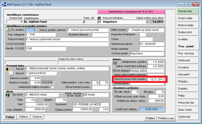Click the Výchozí poměr field Neurčeno
Image resolution: width=202 pixels, height=124 pixels.
tap(147, 54)
